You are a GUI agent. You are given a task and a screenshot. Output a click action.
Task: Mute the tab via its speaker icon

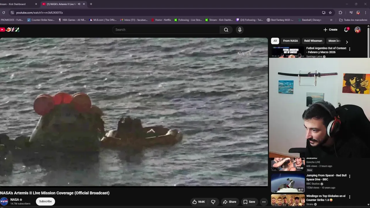pyautogui.click(x=79, y=4)
